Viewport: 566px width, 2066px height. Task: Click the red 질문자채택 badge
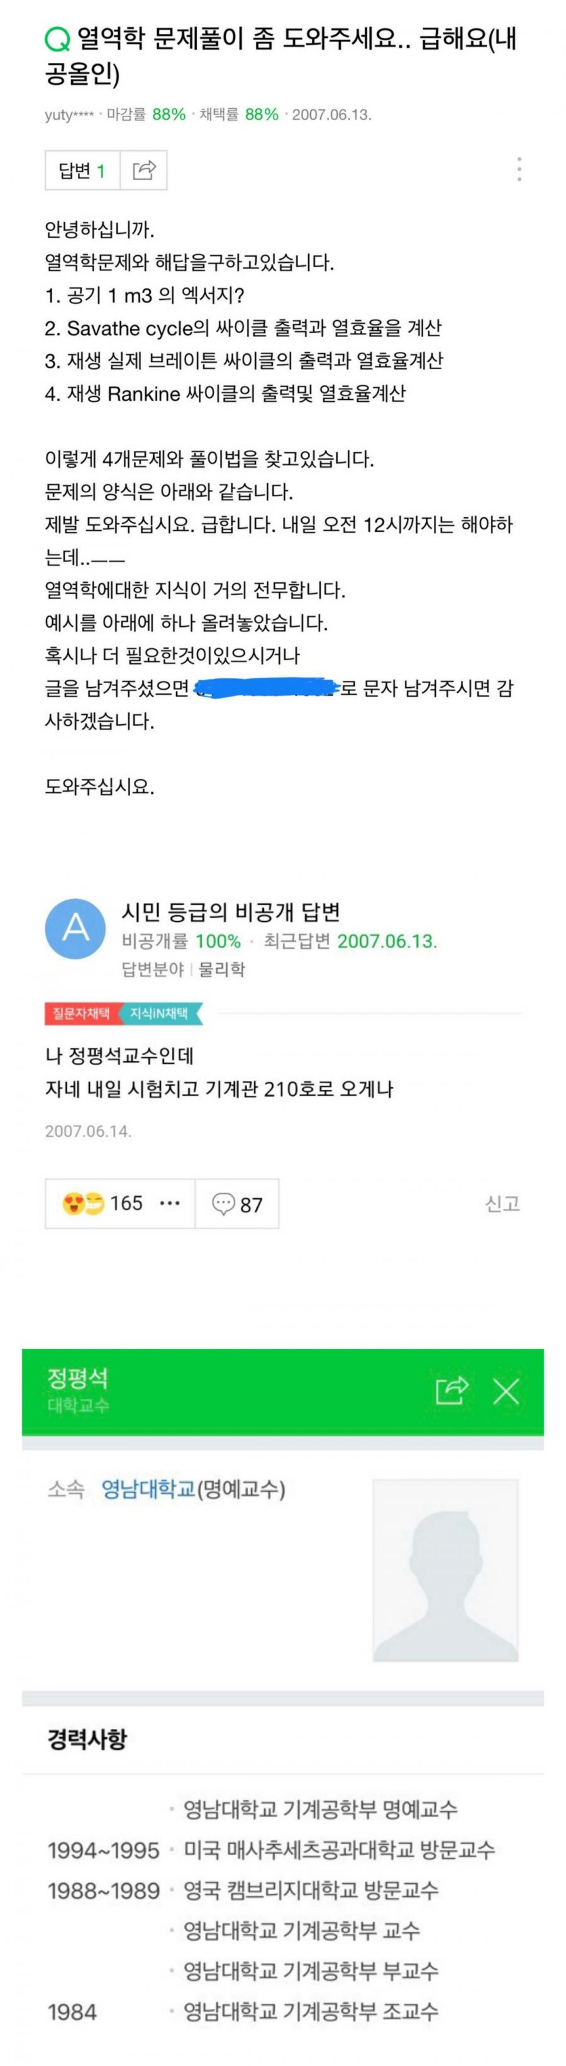point(81,1013)
